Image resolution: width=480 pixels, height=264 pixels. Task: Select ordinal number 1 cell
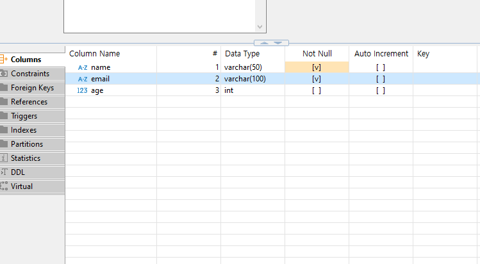pyautogui.click(x=188, y=67)
